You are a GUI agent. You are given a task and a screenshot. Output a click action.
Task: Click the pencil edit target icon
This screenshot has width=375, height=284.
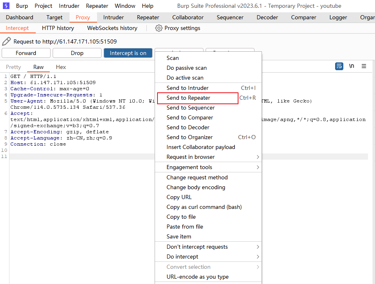click(x=7, y=41)
